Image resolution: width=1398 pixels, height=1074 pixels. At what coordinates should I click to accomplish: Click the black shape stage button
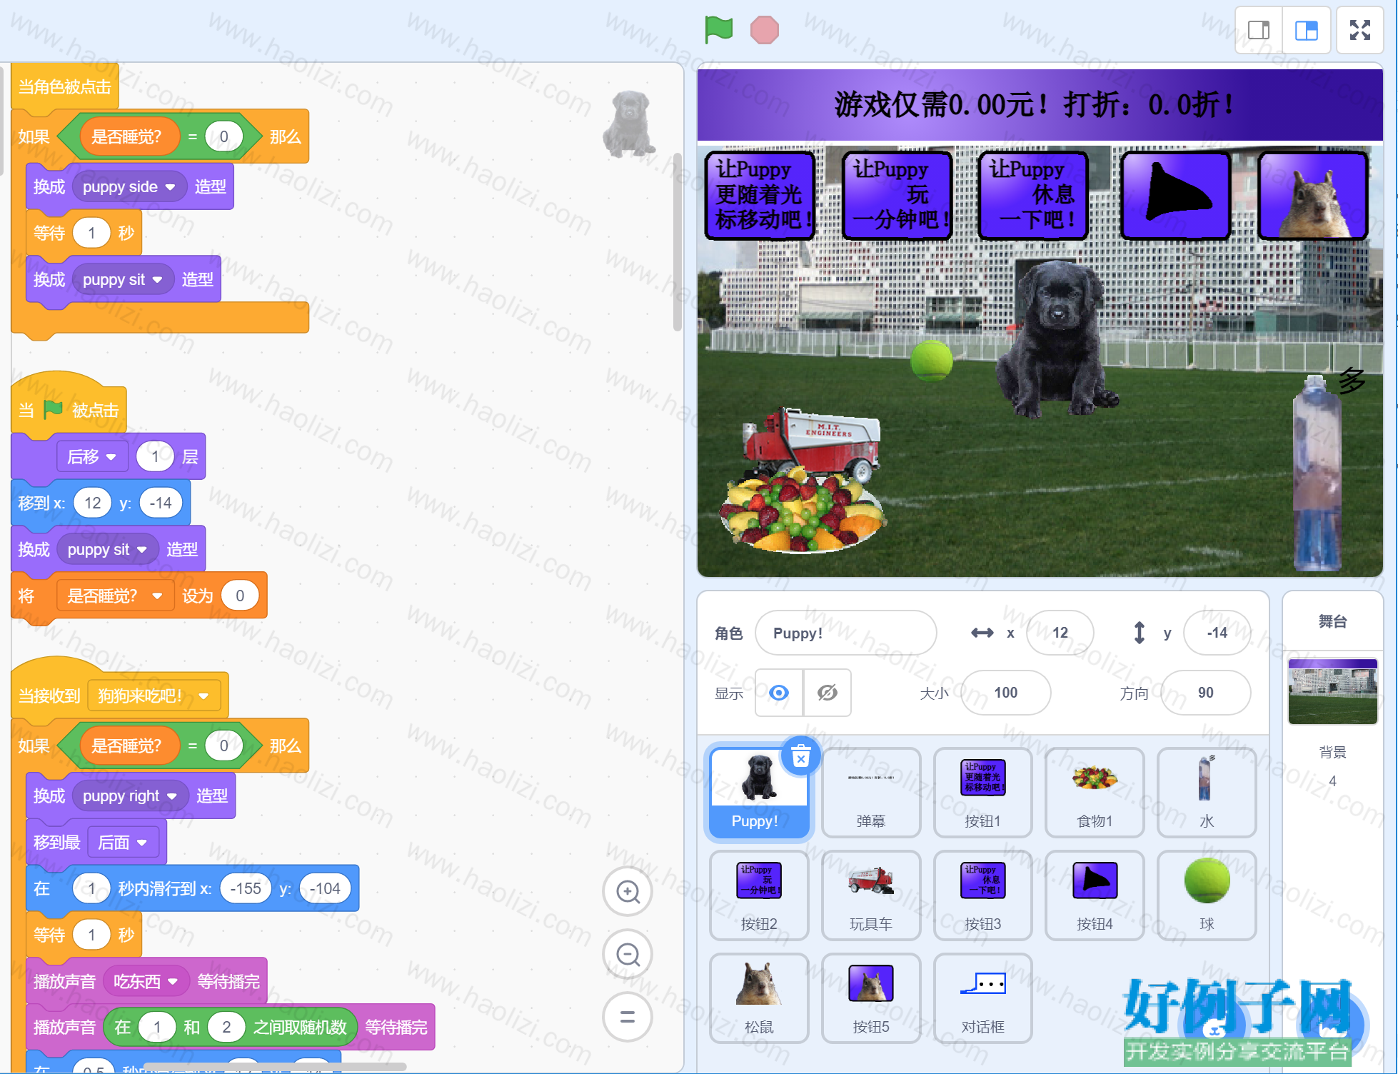1175,195
